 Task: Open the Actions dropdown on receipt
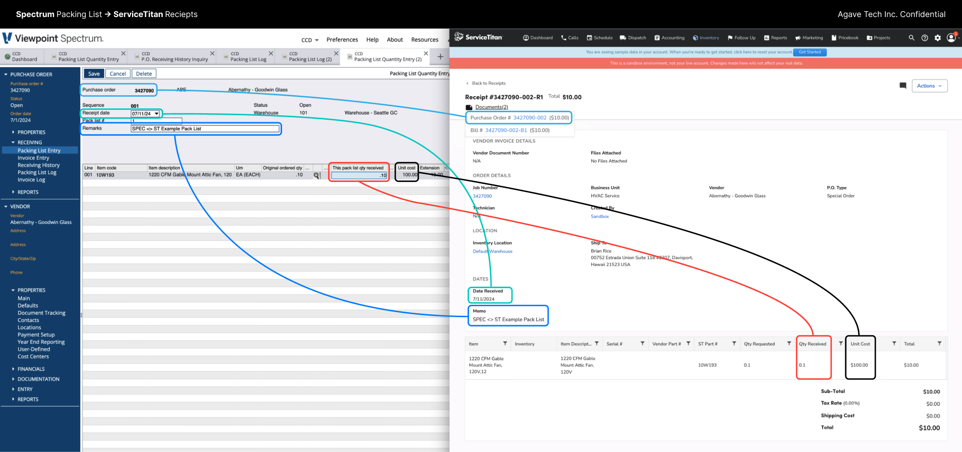929,86
